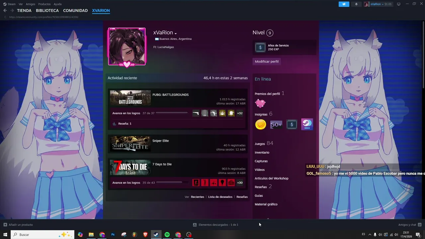
Task: Click the Premios del perfil 1 heading
Action: point(270,94)
